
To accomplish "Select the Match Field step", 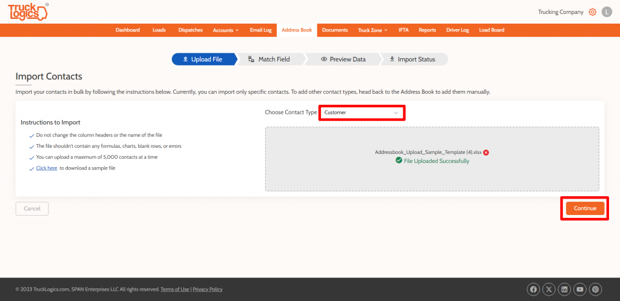I will click(x=269, y=59).
